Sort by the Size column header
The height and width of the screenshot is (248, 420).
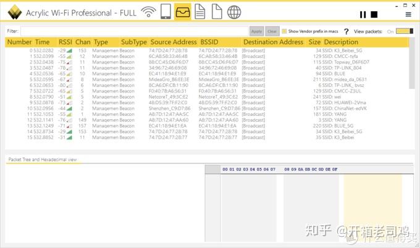point(314,42)
